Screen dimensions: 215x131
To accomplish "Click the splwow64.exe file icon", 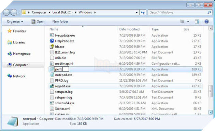I will point(52,103).
